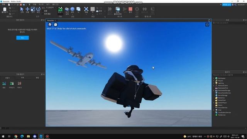Select StarterGui in Explorer
This screenshot has width=247, height=139.
221,98
